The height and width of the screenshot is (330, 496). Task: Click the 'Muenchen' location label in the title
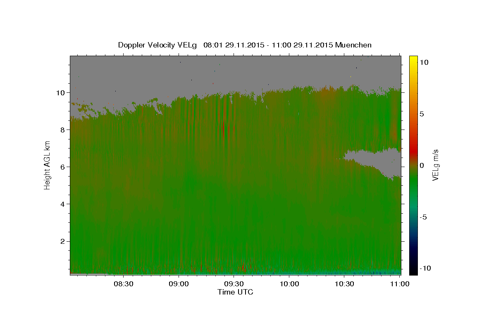point(353,45)
